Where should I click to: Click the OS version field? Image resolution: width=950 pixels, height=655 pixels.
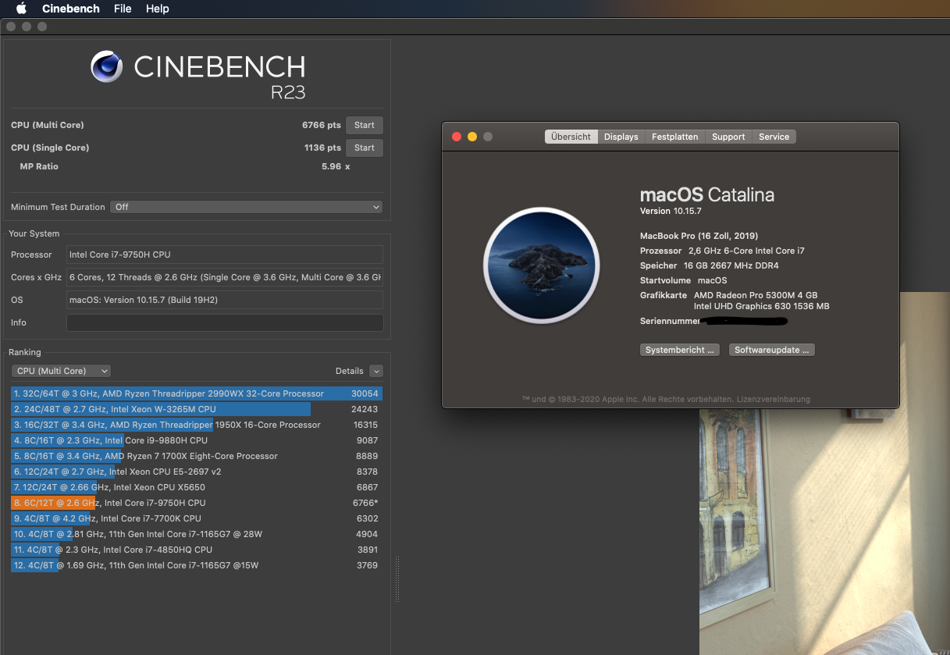point(225,300)
